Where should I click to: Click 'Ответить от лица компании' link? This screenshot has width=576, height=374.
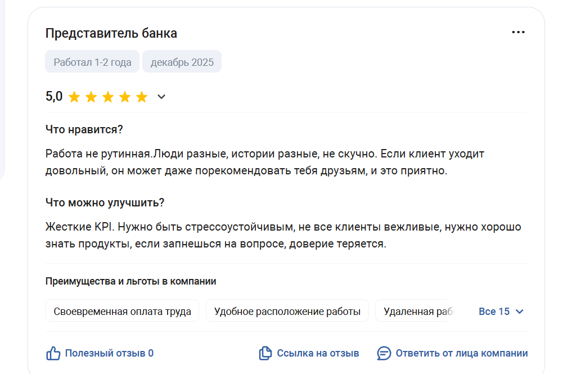coord(461,353)
